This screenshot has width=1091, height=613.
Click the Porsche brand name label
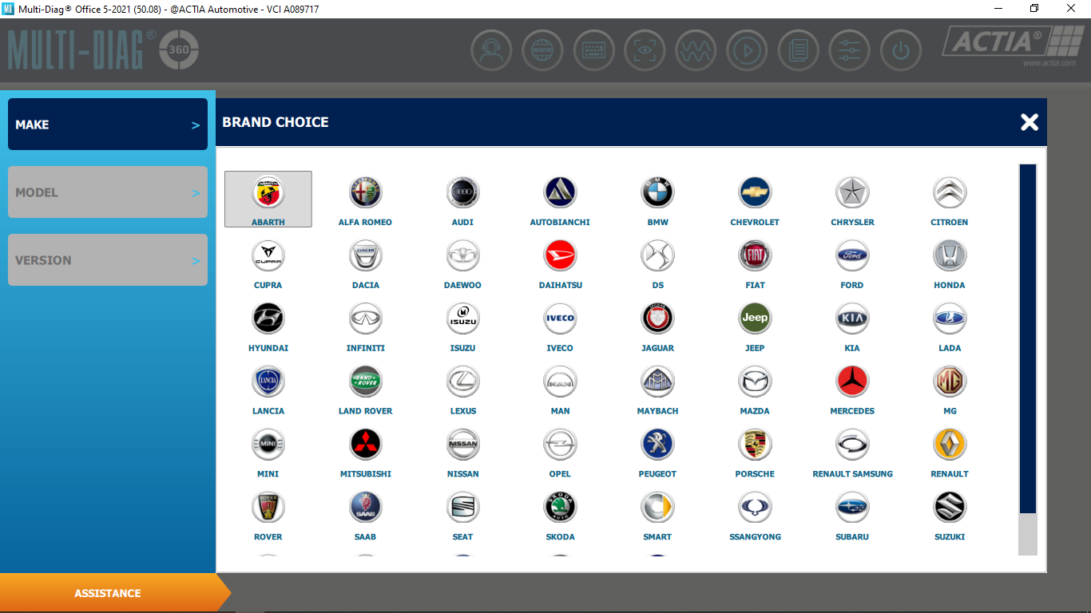755,474
